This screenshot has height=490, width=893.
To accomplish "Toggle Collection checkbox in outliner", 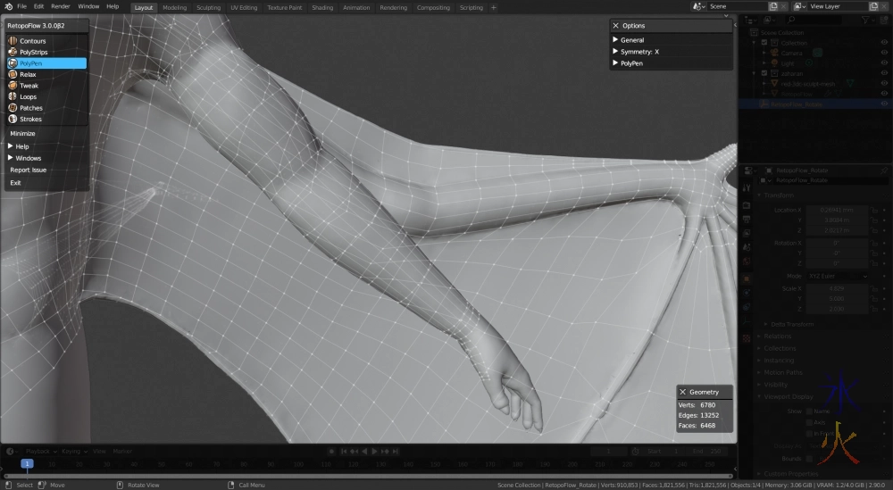I will tap(764, 42).
